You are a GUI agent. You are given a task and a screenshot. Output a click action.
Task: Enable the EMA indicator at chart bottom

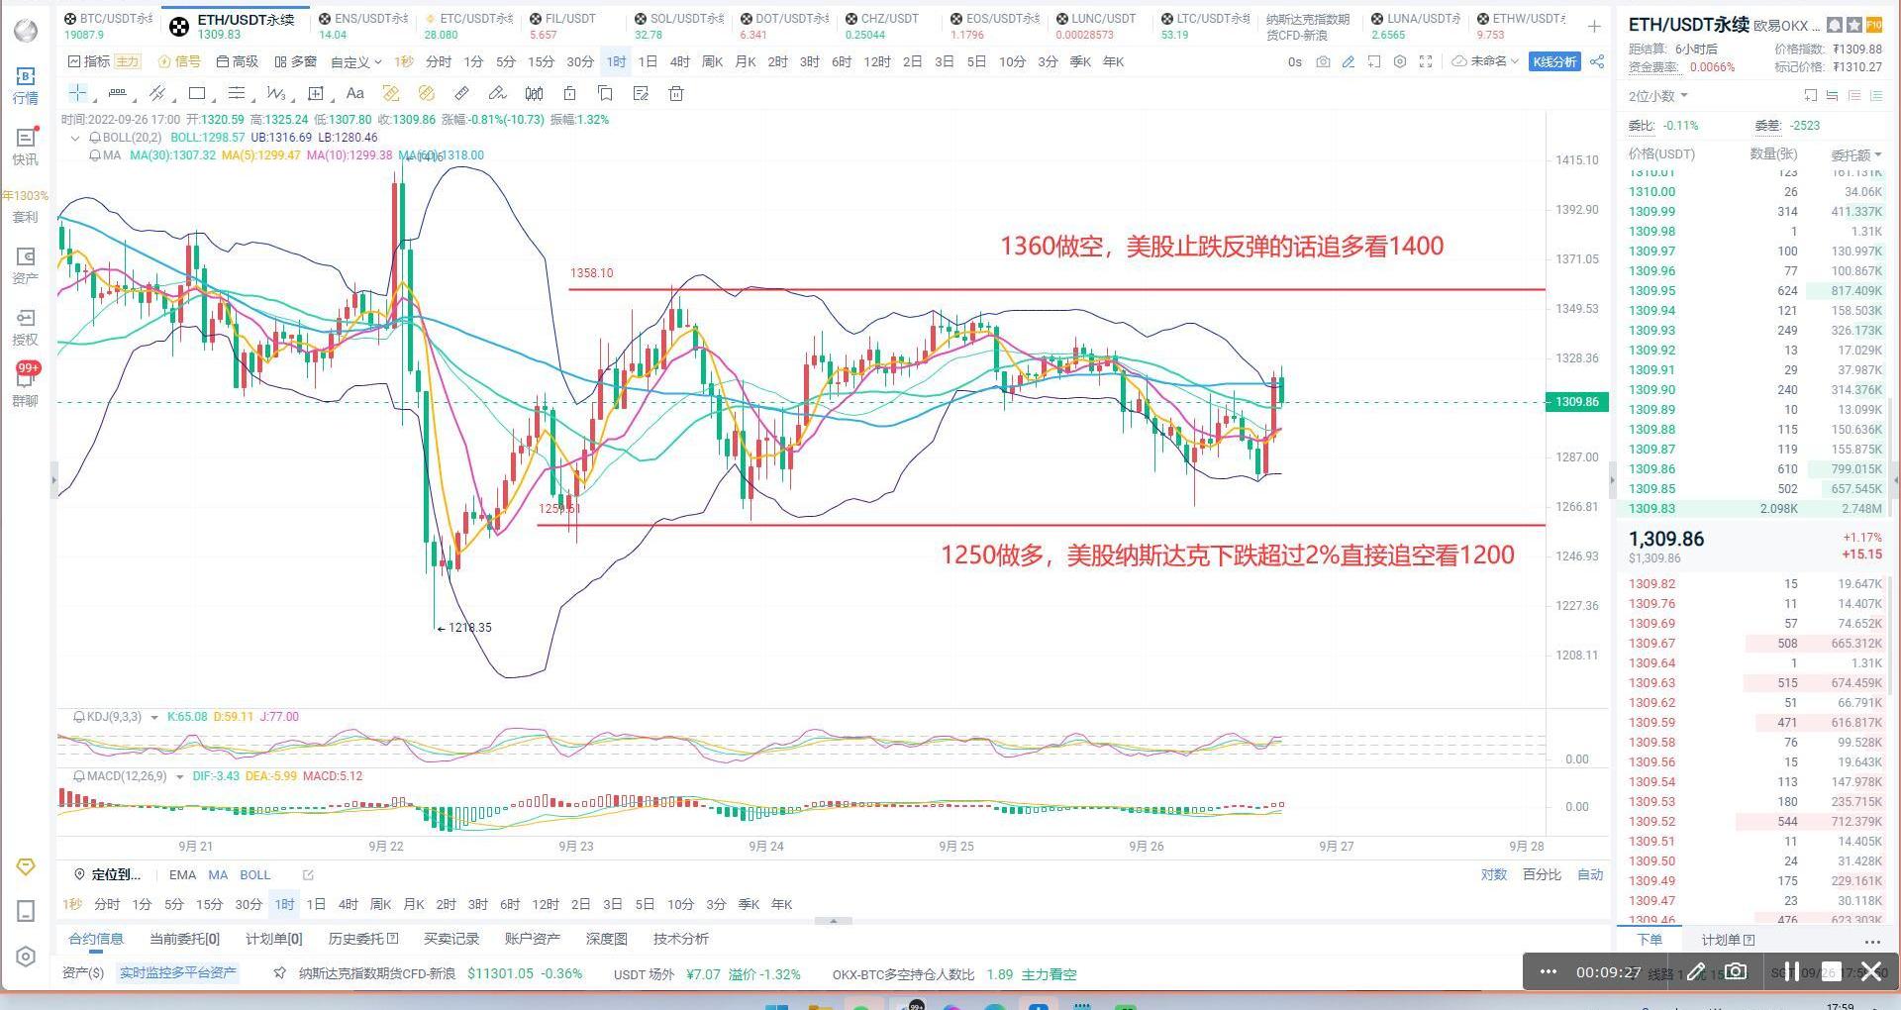point(182,874)
